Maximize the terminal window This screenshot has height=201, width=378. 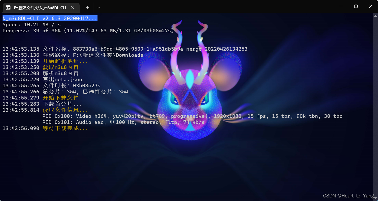coord(356,6)
